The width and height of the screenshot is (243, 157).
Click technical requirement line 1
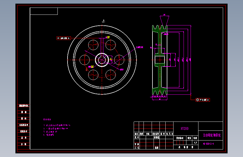point(57,125)
